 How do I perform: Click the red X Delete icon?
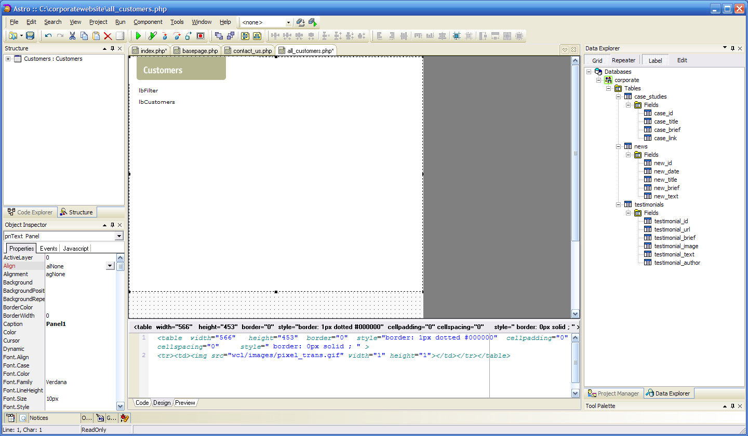tap(108, 36)
